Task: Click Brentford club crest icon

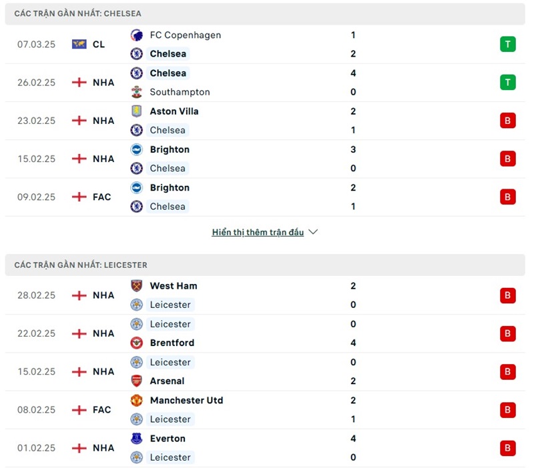Action: click(137, 343)
